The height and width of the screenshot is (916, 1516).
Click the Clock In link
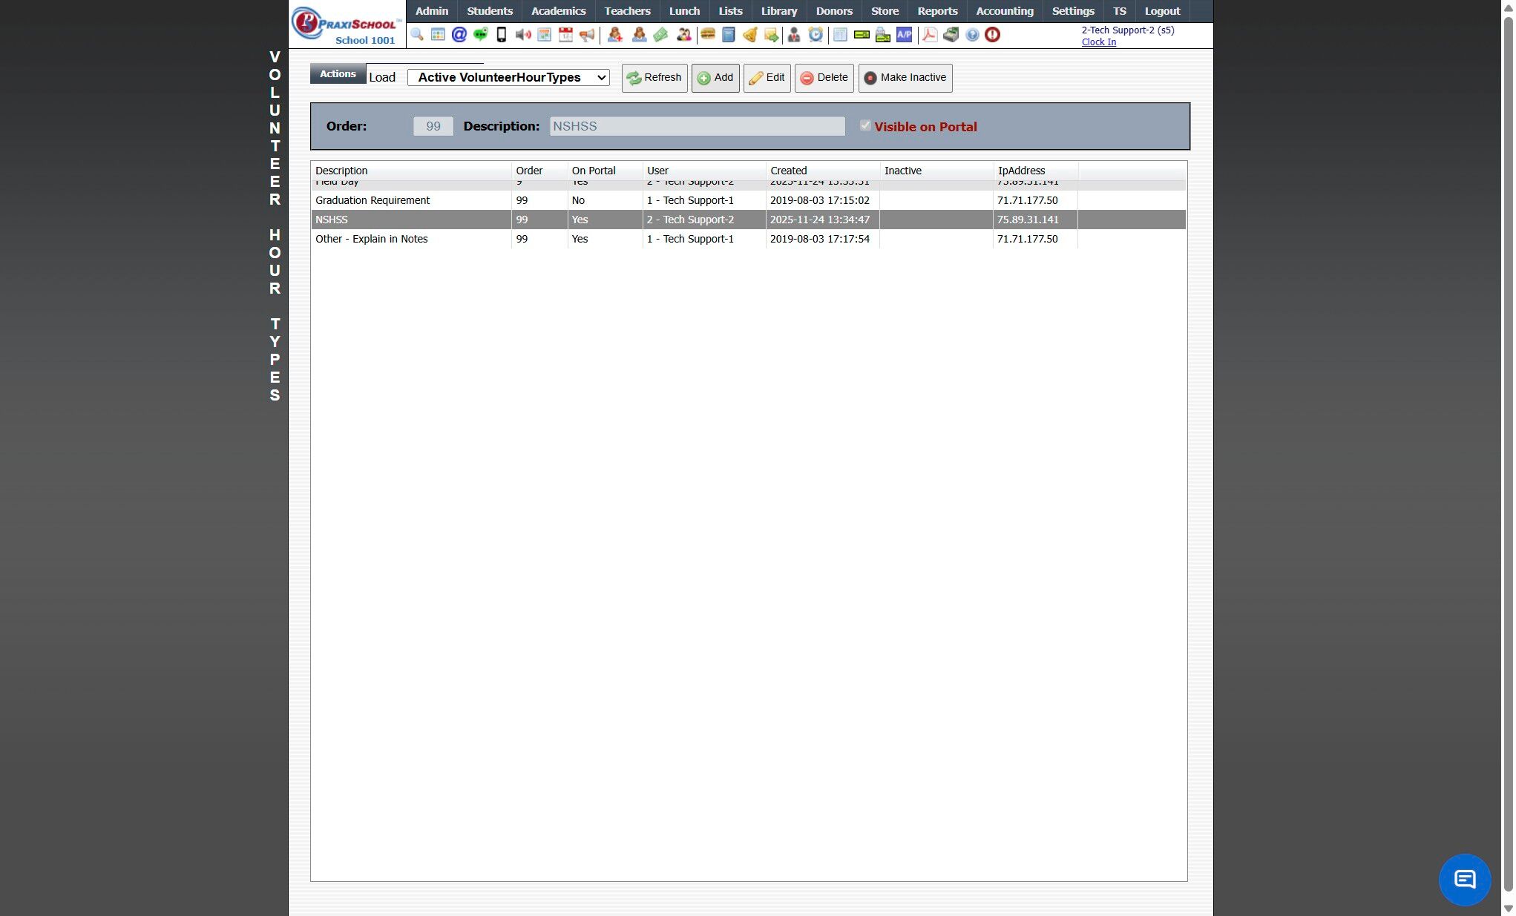(x=1098, y=42)
